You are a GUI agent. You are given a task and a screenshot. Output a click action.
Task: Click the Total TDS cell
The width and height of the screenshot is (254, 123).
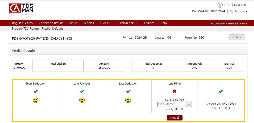tap(229, 66)
